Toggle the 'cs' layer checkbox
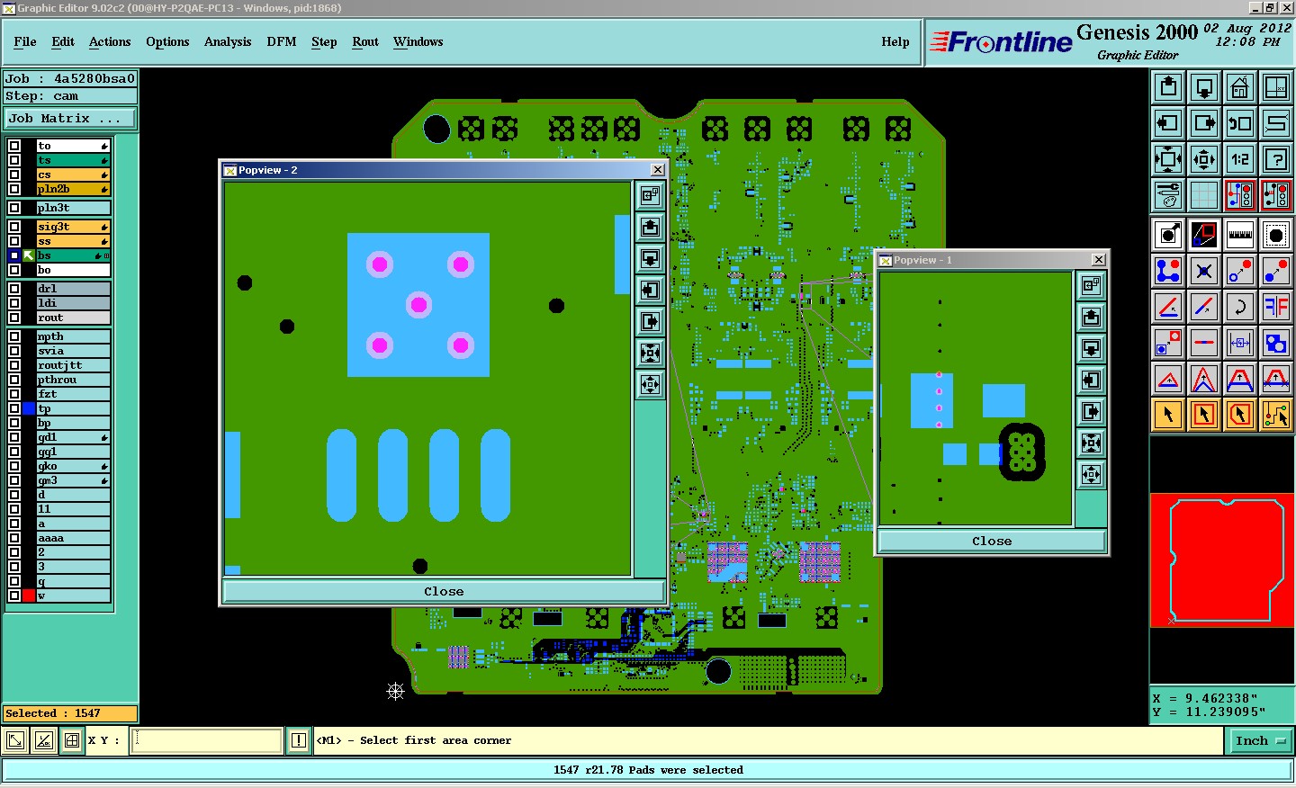The width and height of the screenshot is (1296, 788). pyautogui.click(x=14, y=175)
